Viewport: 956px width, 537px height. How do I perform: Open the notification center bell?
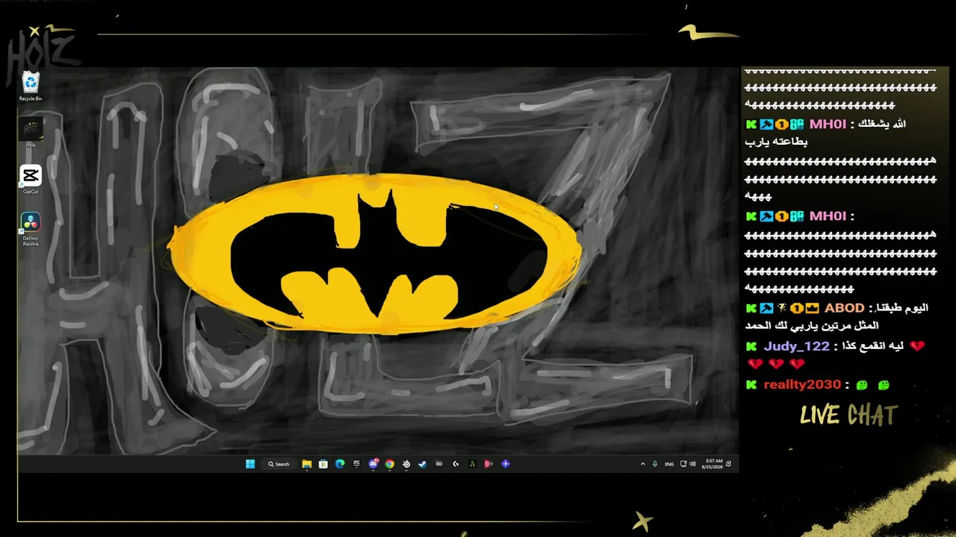click(x=729, y=464)
